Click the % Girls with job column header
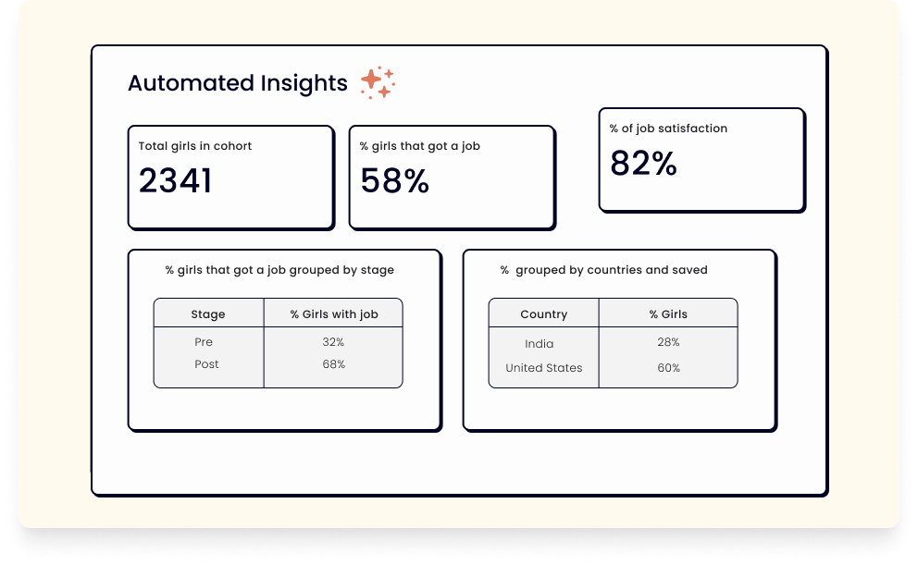The width and height of the screenshot is (918, 565). point(334,314)
